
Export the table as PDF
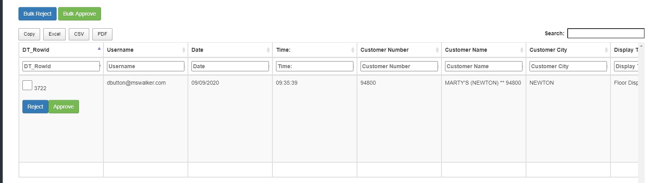coord(102,34)
